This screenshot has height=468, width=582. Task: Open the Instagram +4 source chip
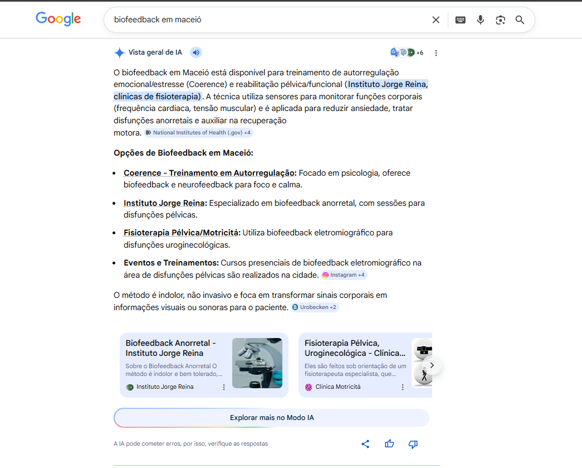(x=344, y=275)
